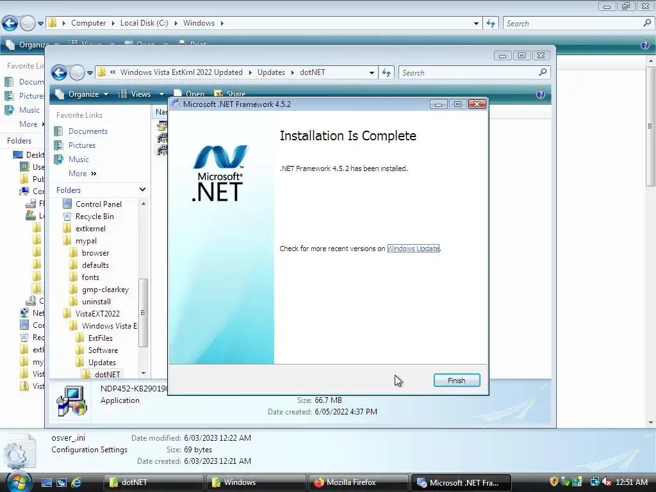The height and width of the screenshot is (492, 656).
Task: Open the Organize menu in dotNET window
Action: pos(82,94)
